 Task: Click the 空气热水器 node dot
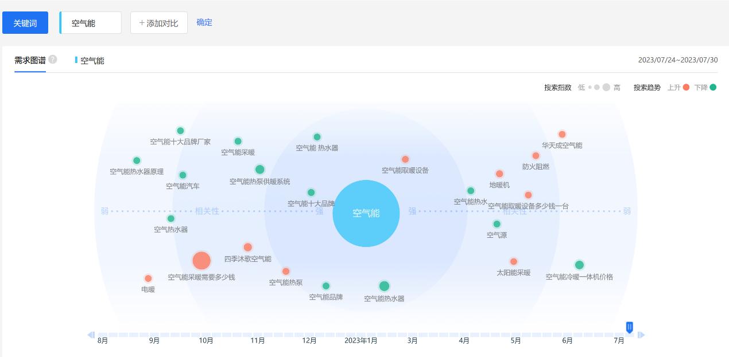(170, 218)
